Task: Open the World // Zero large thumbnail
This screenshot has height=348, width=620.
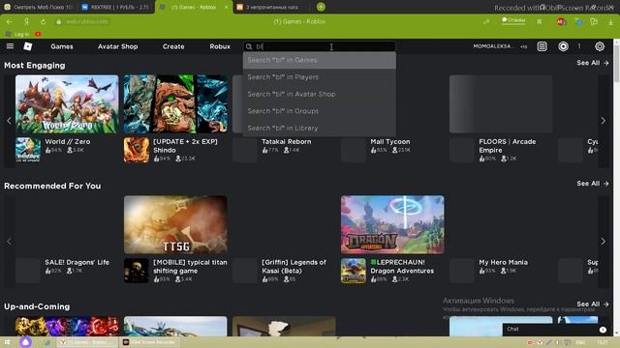Action: [67, 104]
